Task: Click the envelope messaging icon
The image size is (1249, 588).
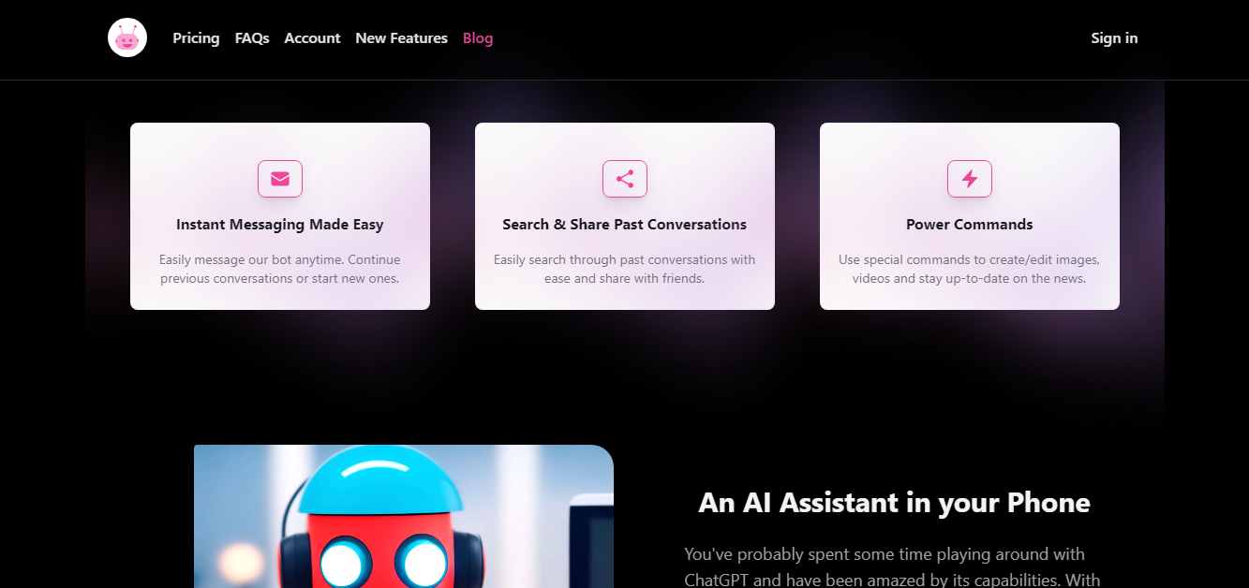Action: (280, 179)
